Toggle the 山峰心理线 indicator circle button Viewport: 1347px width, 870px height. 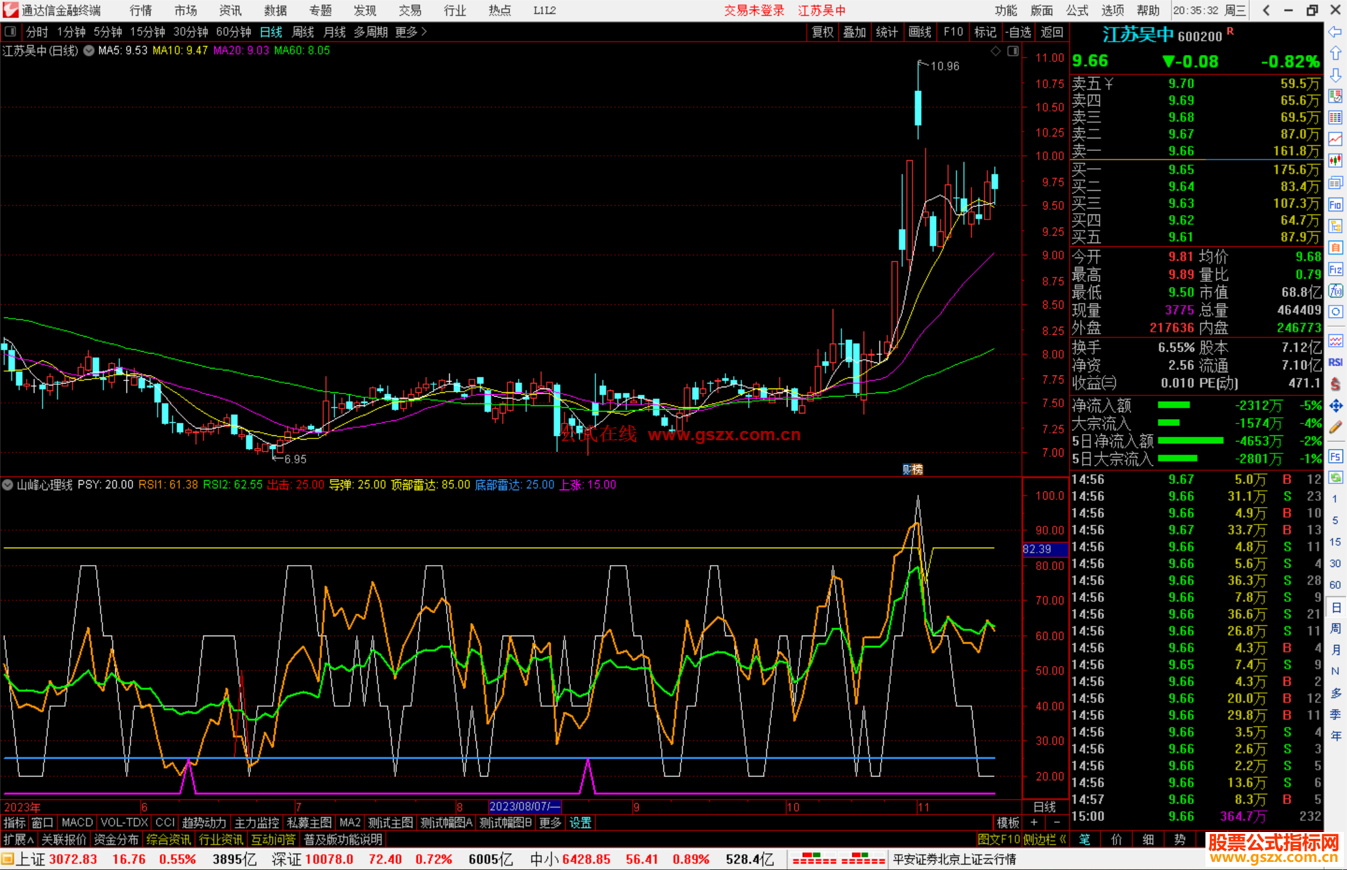8,485
